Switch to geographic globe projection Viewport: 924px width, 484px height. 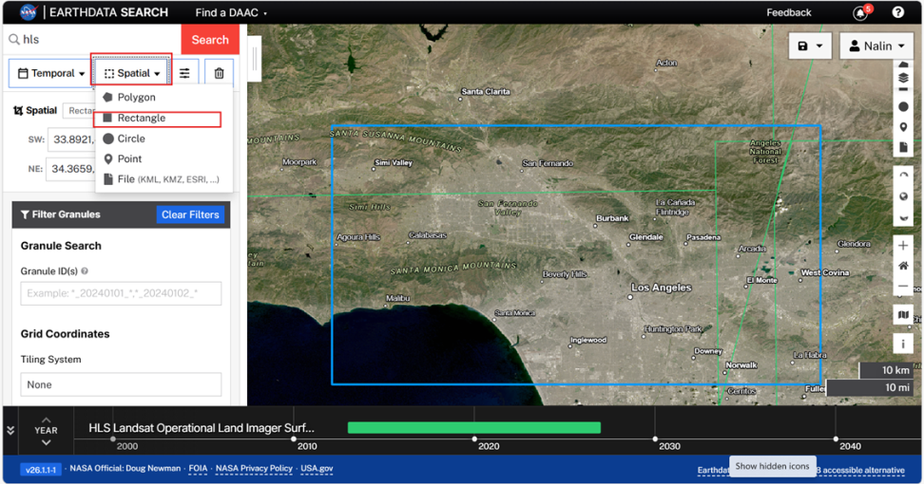tap(903, 196)
